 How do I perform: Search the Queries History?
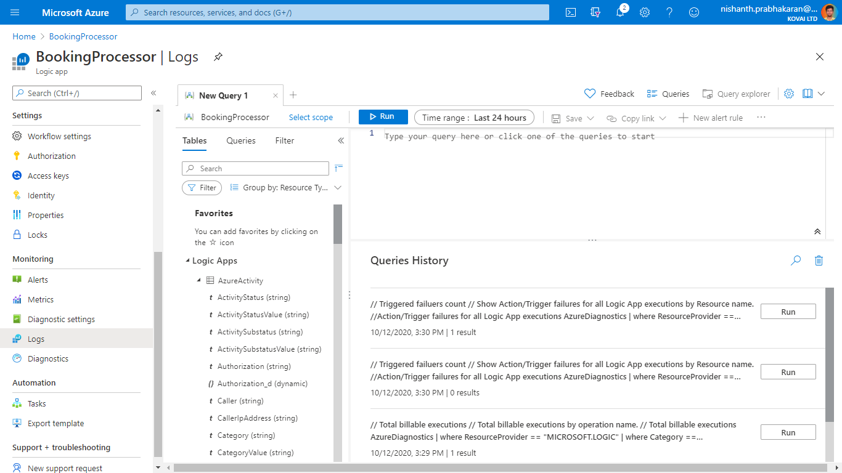click(x=796, y=261)
